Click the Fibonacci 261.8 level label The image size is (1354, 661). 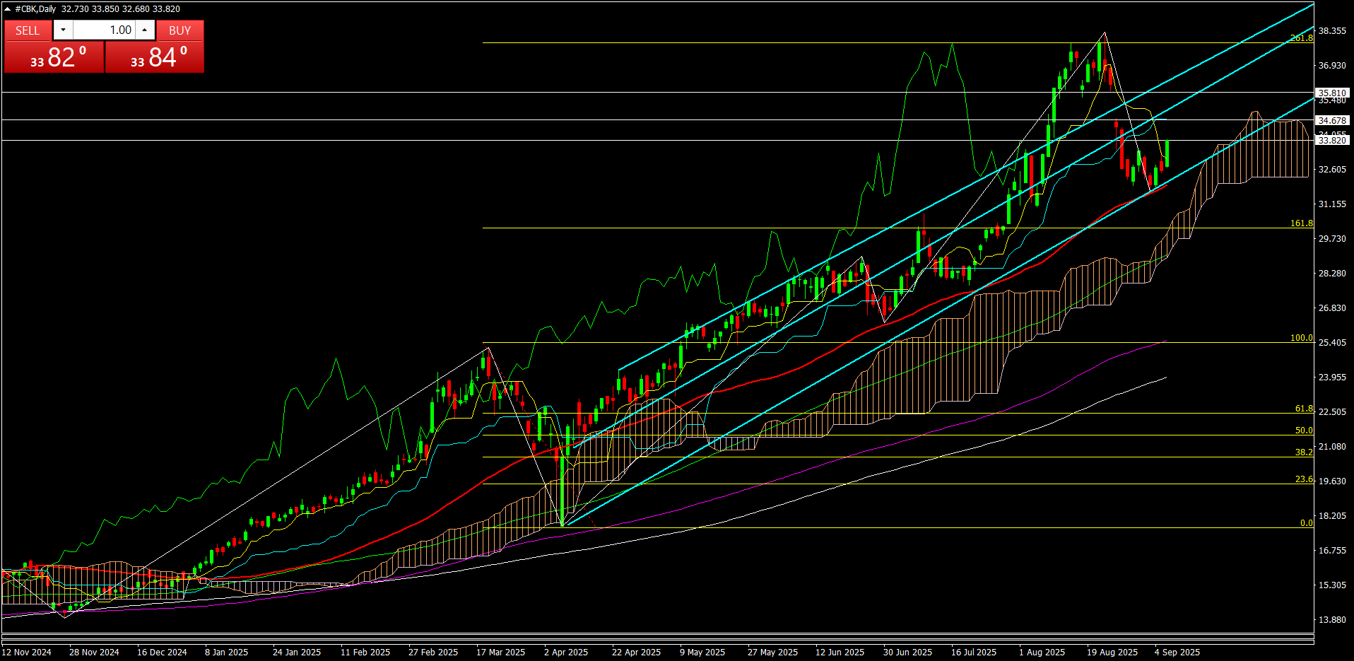coord(1301,38)
